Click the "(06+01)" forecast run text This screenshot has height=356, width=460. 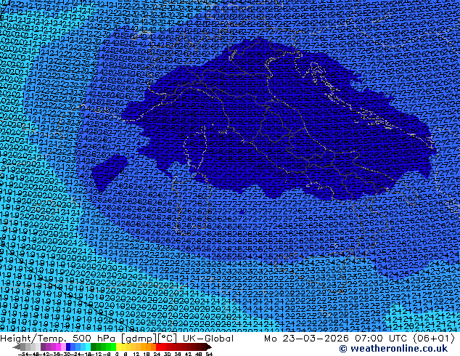(x=434, y=339)
